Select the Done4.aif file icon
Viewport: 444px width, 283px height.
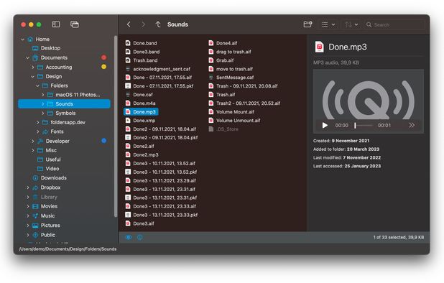point(211,43)
